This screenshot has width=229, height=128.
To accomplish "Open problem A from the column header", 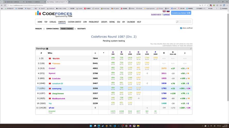I will click(113, 52).
